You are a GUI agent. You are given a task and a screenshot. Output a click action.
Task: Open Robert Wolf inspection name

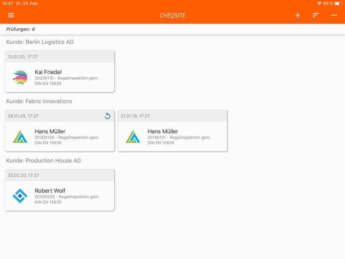pyautogui.click(x=50, y=191)
